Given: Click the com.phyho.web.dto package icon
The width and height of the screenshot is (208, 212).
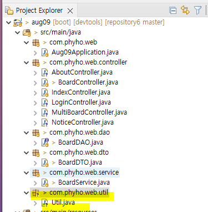Looking at the screenshot, I should tap(35, 153).
